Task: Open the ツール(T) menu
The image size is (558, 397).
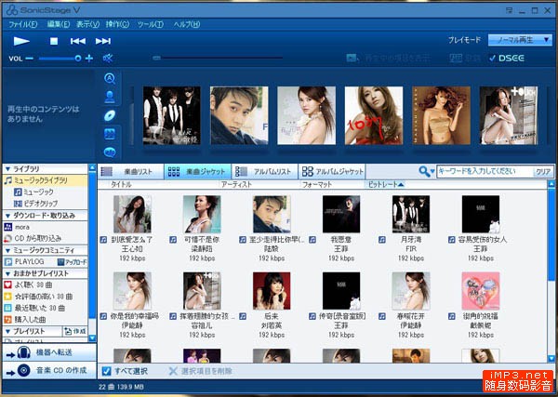Action: pyautogui.click(x=150, y=23)
